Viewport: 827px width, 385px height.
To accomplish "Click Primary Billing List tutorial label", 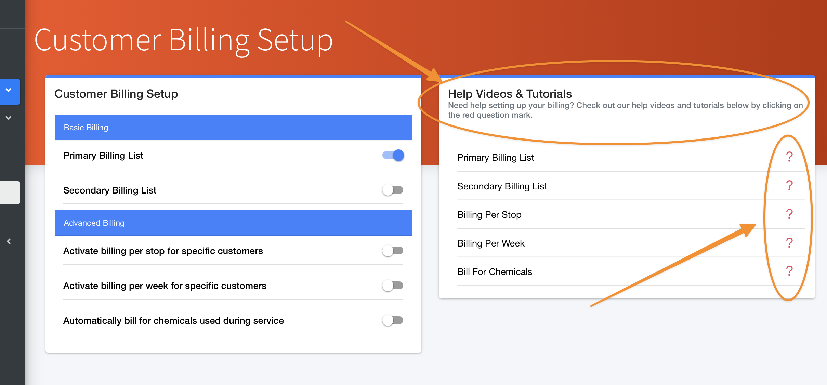I will tap(495, 158).
